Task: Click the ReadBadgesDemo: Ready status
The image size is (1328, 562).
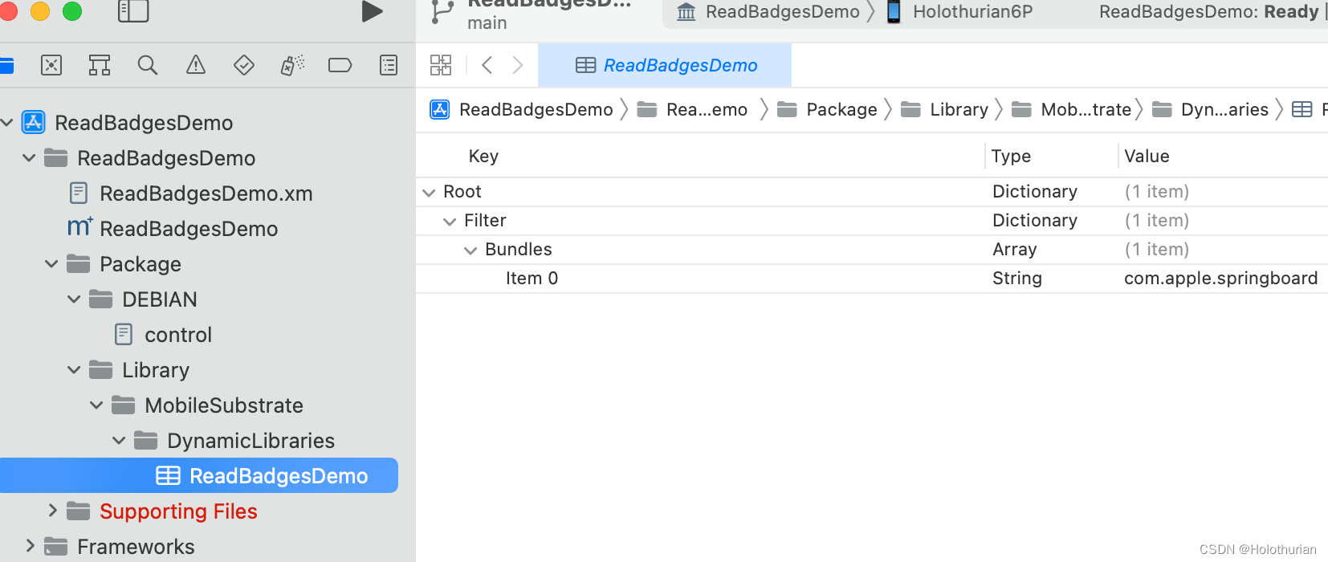Action: tap(1209, 12)
